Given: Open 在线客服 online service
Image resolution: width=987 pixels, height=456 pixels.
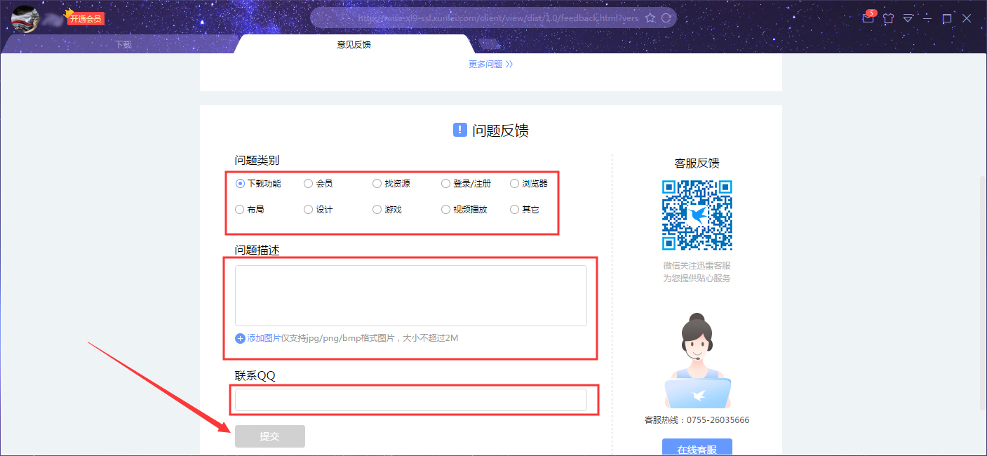Looking at the screenshot, I should [x=697, y=448].
